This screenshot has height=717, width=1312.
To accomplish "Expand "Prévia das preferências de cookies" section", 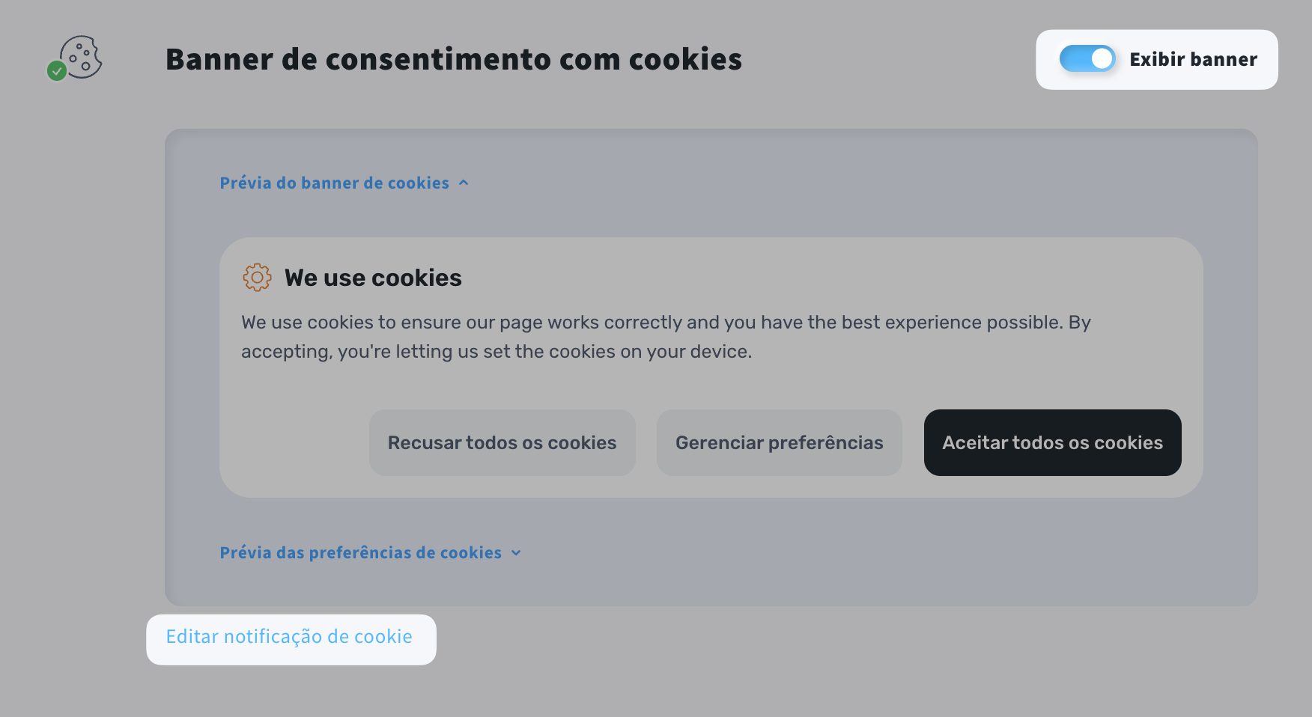I will click(x=360, y=553).
